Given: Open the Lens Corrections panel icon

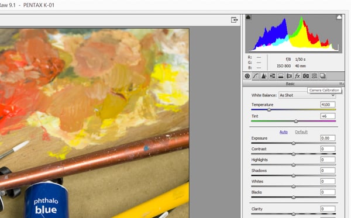Looking at the screenshot, I should pos(289,76).
